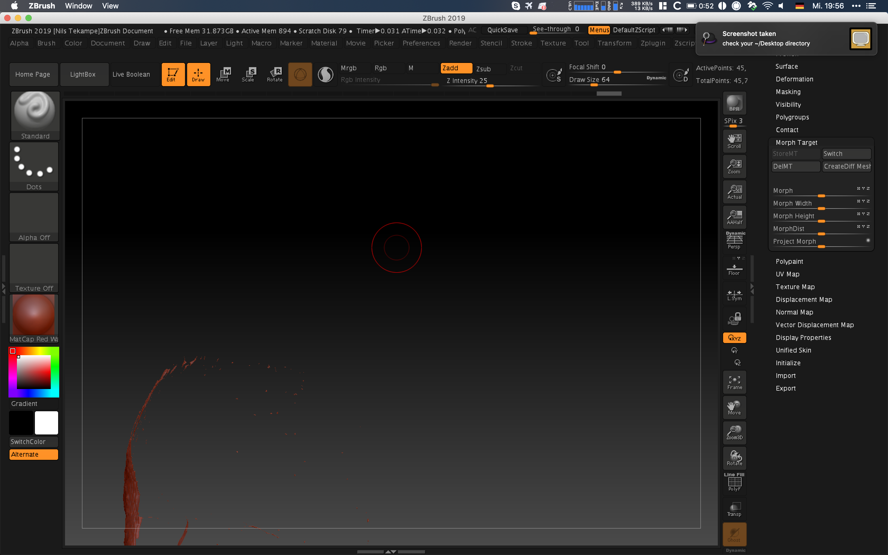
Task: Open the Document menu
Action: [x=108, y=43]
